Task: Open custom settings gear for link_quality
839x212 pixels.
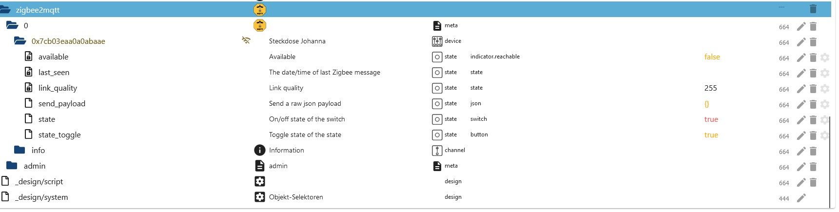Action: pyautogui.click(x=824, y=89)
